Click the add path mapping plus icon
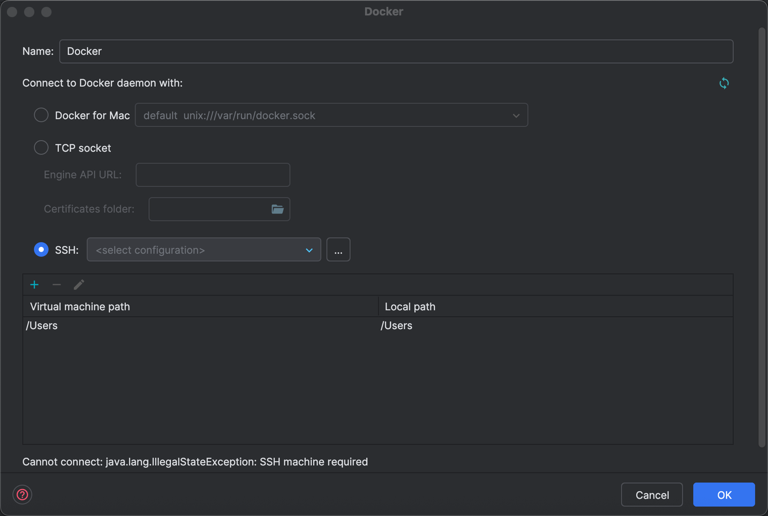This screenshot has height=516, width=768. click(x=34, y=285)
